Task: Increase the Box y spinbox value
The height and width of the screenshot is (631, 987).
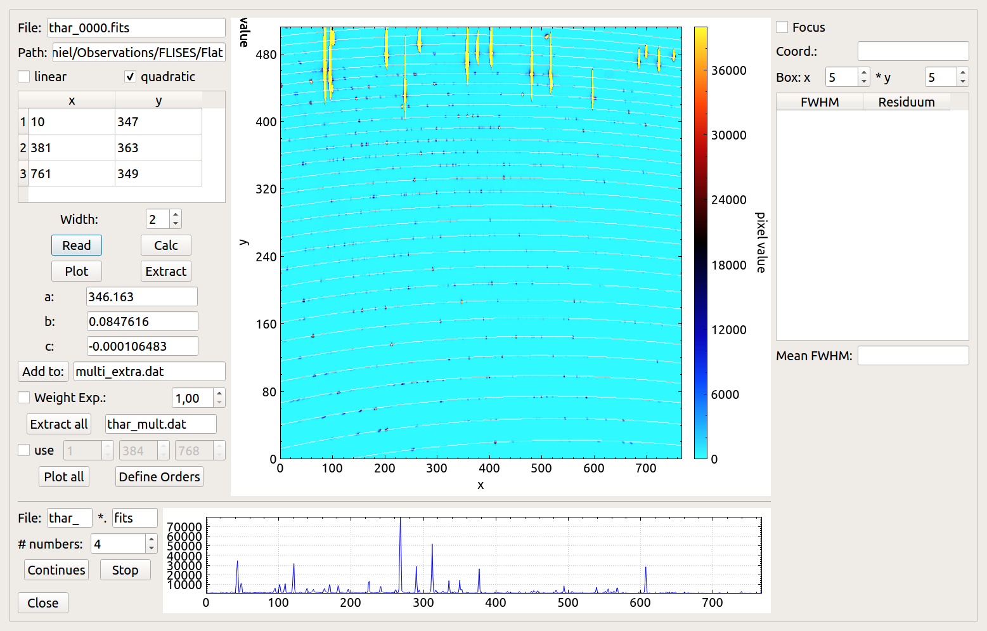Action: click(963, 73)
